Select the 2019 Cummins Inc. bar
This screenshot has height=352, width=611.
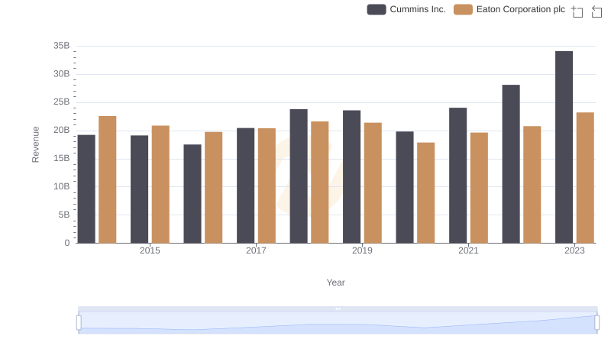pos(351,177)
